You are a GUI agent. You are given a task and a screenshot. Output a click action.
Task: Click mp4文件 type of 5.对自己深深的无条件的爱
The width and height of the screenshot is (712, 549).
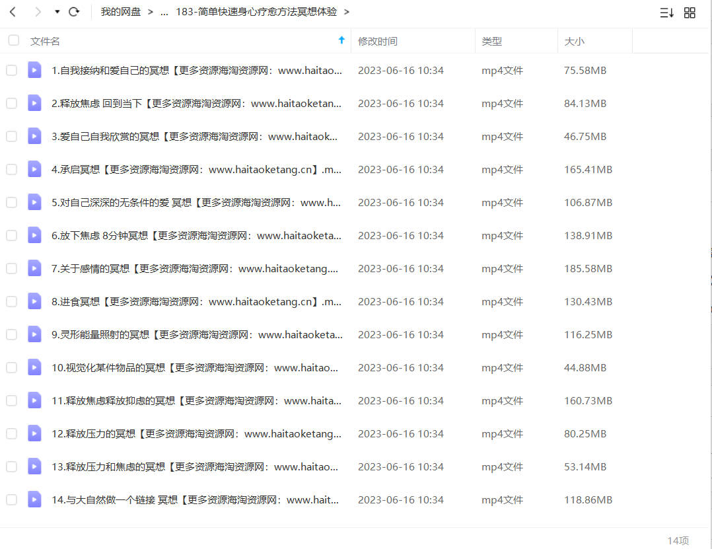click(502, 203)
